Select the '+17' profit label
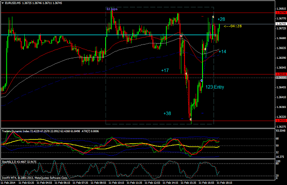Viewport: 287px width, 185px height. (165, 70)
